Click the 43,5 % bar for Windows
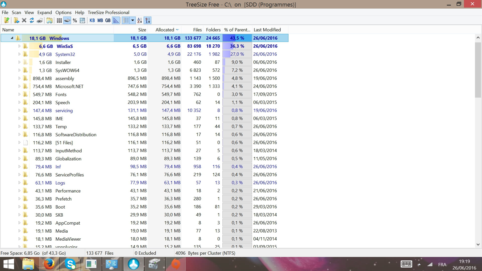482x271 pixels. pos(237,38)
